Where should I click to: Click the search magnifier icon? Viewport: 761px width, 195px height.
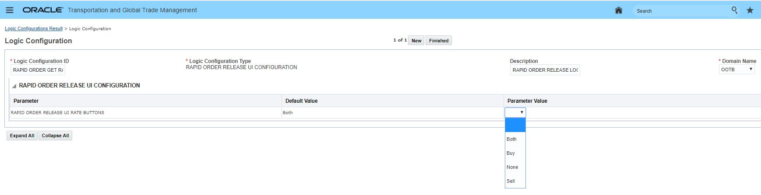734,10
